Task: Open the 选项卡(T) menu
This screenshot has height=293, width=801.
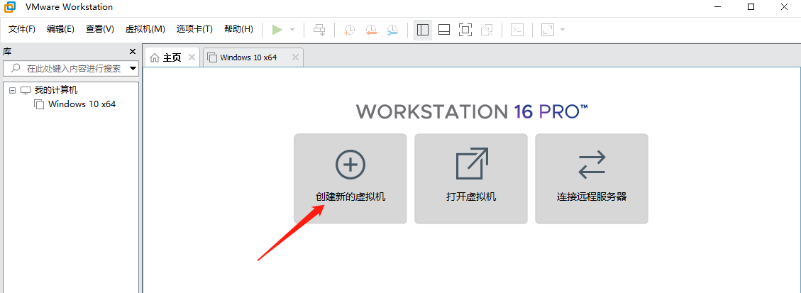Action: tap(194, 29)
